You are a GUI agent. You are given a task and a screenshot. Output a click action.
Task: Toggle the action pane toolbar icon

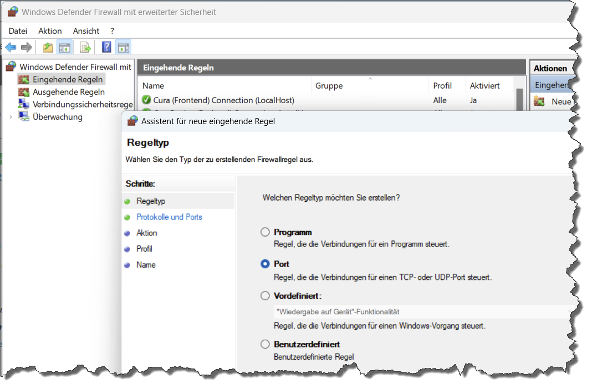coord(124,48)
